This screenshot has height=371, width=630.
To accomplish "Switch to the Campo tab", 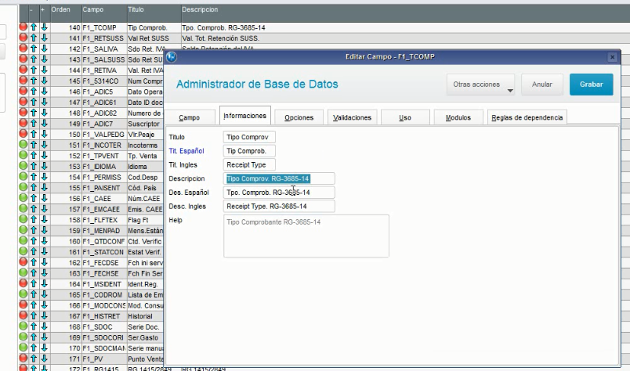I will point(190,117).
